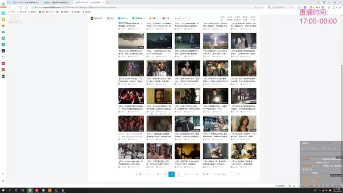
Task: Switch to the first browser tab
Action: click(x=26, y=3)
